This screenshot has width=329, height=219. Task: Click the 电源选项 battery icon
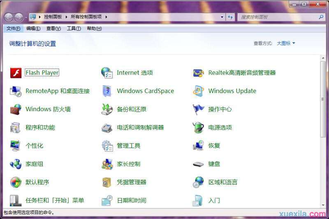pyautogui.click(x=198, y=128)
